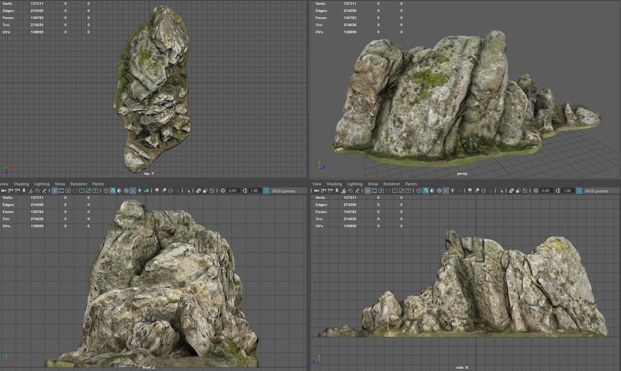
Task: Open sRGB gamma dropdown in front panel
Action: tap(288, 191)
